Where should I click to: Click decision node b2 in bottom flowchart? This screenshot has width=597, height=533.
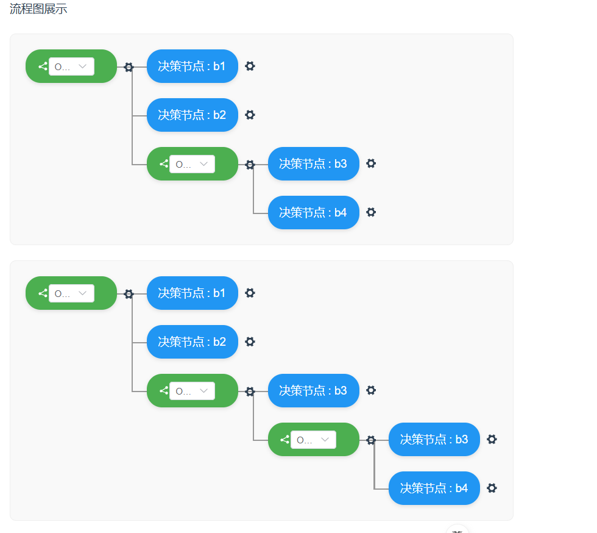pyautogui.click(x=192, y=342)
